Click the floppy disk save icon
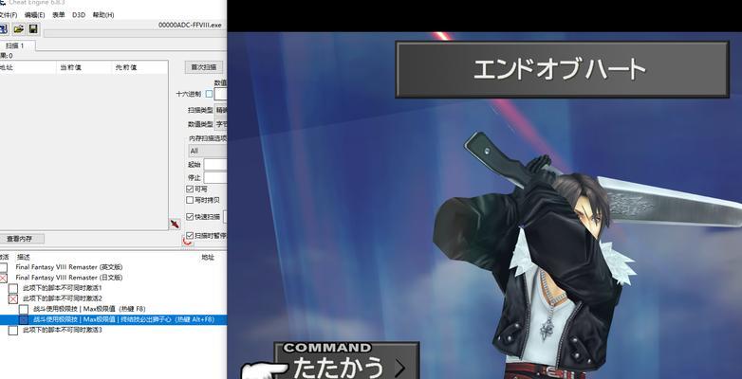This screenshot has width=742, height=379. click(33, 29)
